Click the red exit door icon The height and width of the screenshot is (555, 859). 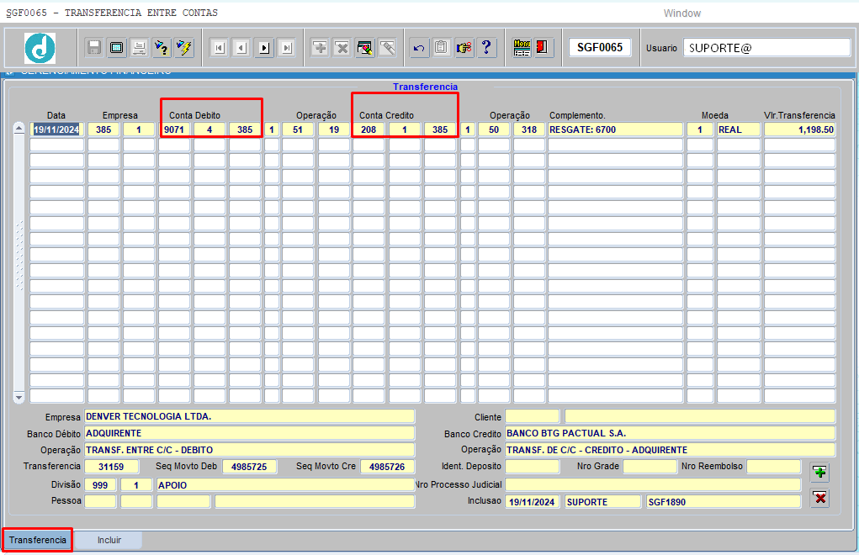[543, 48]
